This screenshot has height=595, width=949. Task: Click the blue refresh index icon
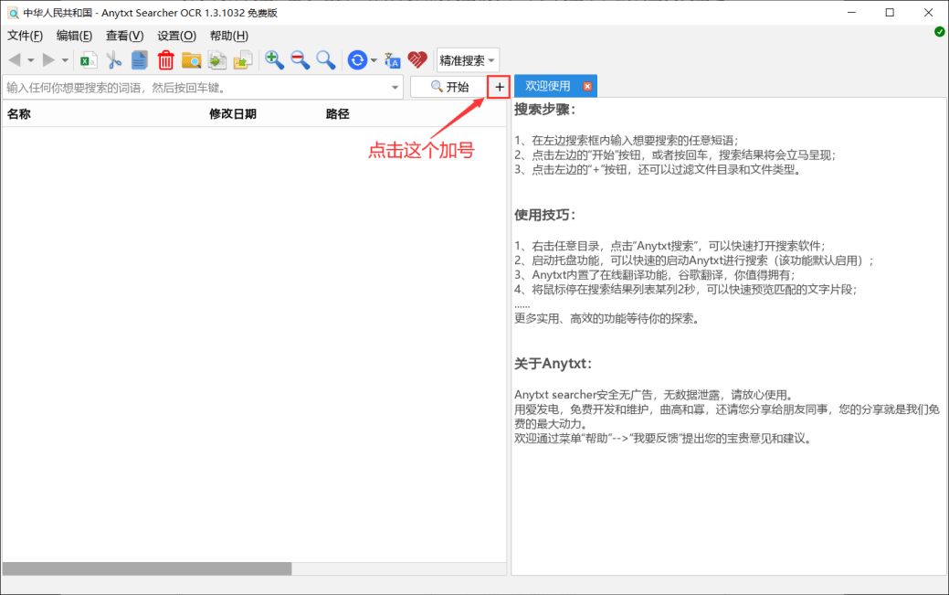click(x=357, y=60)
